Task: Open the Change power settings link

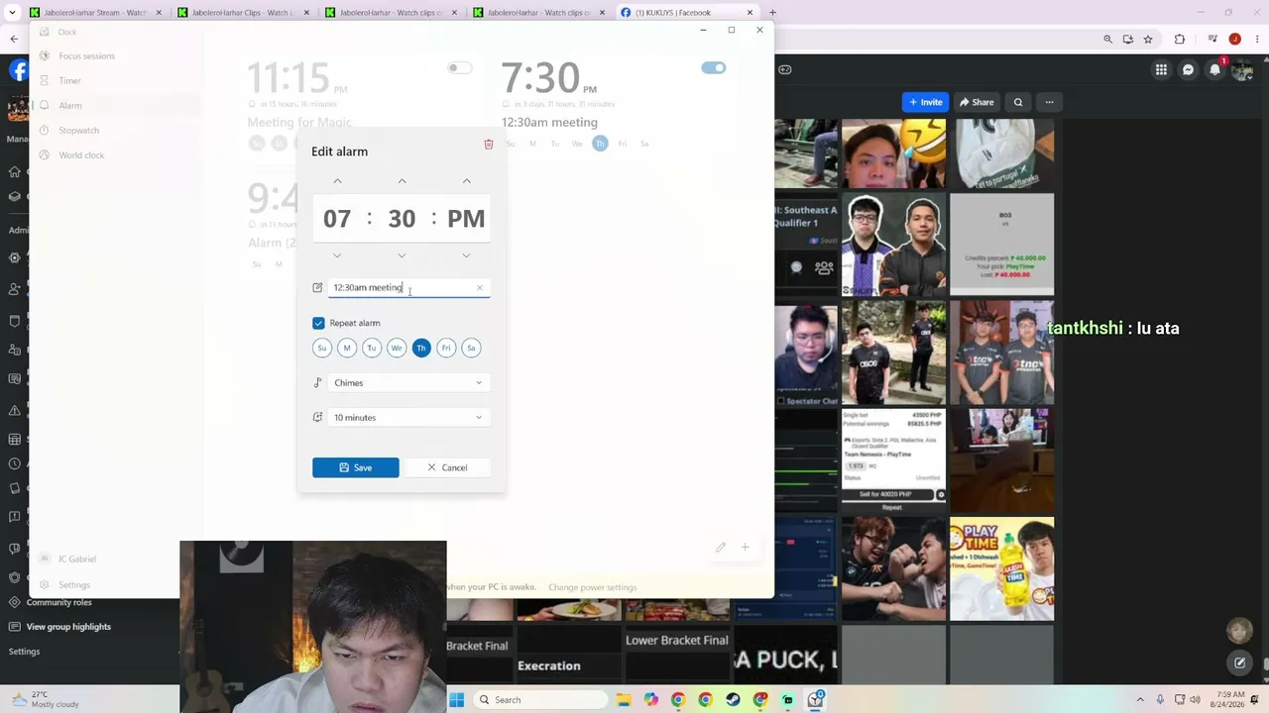Action: pyautogui.click(x=593, y=587)
